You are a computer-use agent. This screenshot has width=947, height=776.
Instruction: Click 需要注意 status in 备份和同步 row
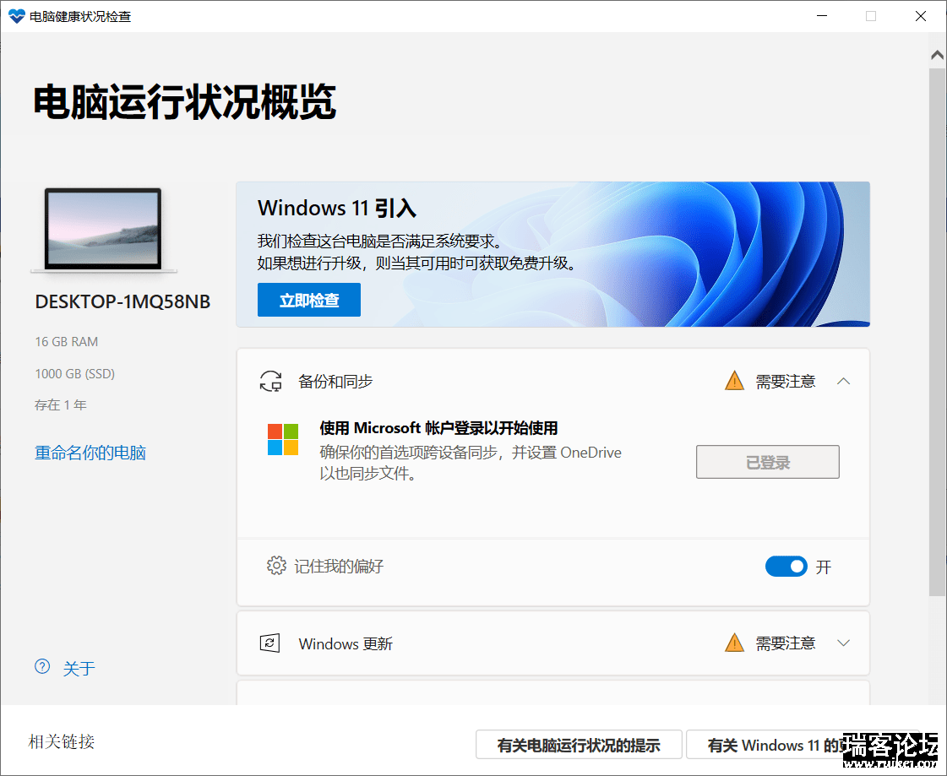(x=785, y=382)
